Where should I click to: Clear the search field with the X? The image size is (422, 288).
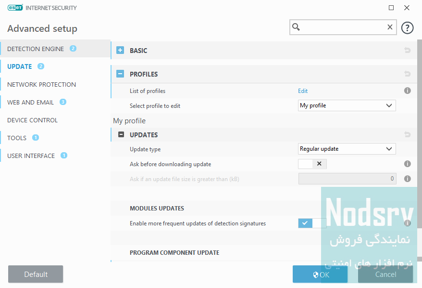pyautogui.click(x=390, y=27)
